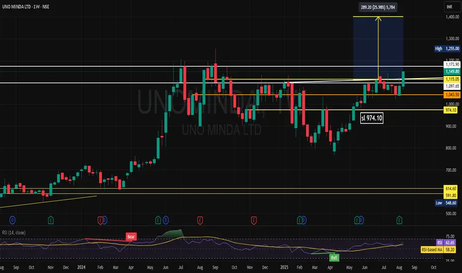Click the 800.00 price scale value
The height and width of the screenshot is (273, 462).
(451, 148)
